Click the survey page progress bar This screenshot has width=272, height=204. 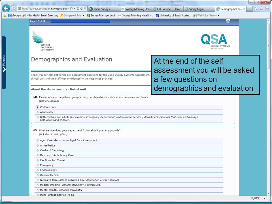click(x=80, y=21)
